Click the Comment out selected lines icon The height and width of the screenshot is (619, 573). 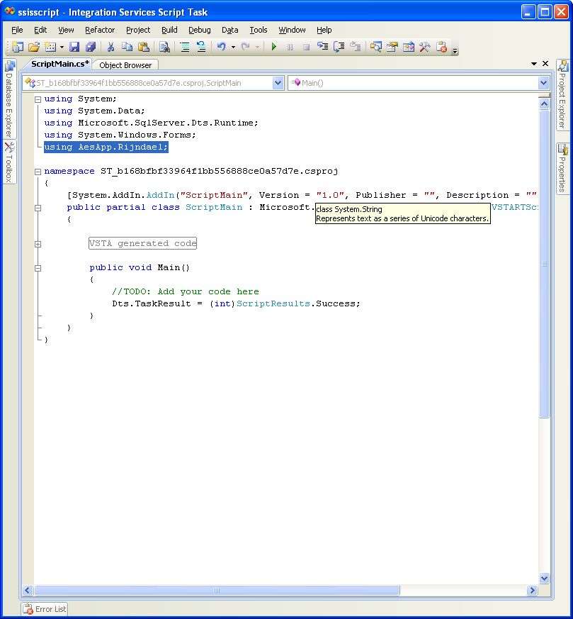tap(185, 47)
